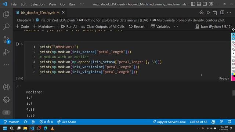
Task: Open the Run and Debug view
Action: (6, 52)
